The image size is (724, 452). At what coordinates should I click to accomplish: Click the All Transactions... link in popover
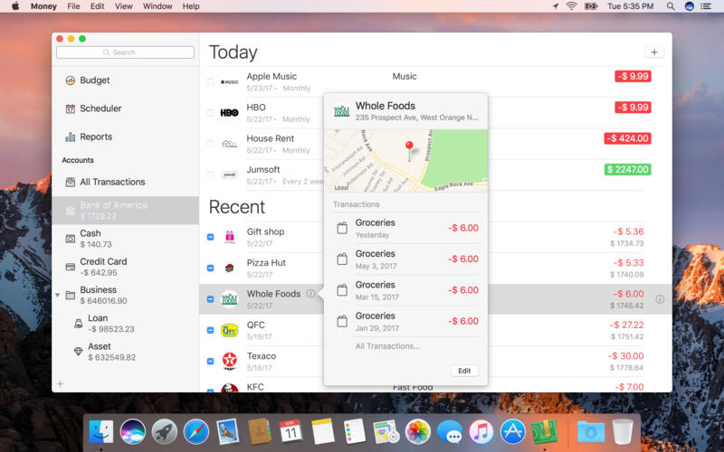(387, 346)
